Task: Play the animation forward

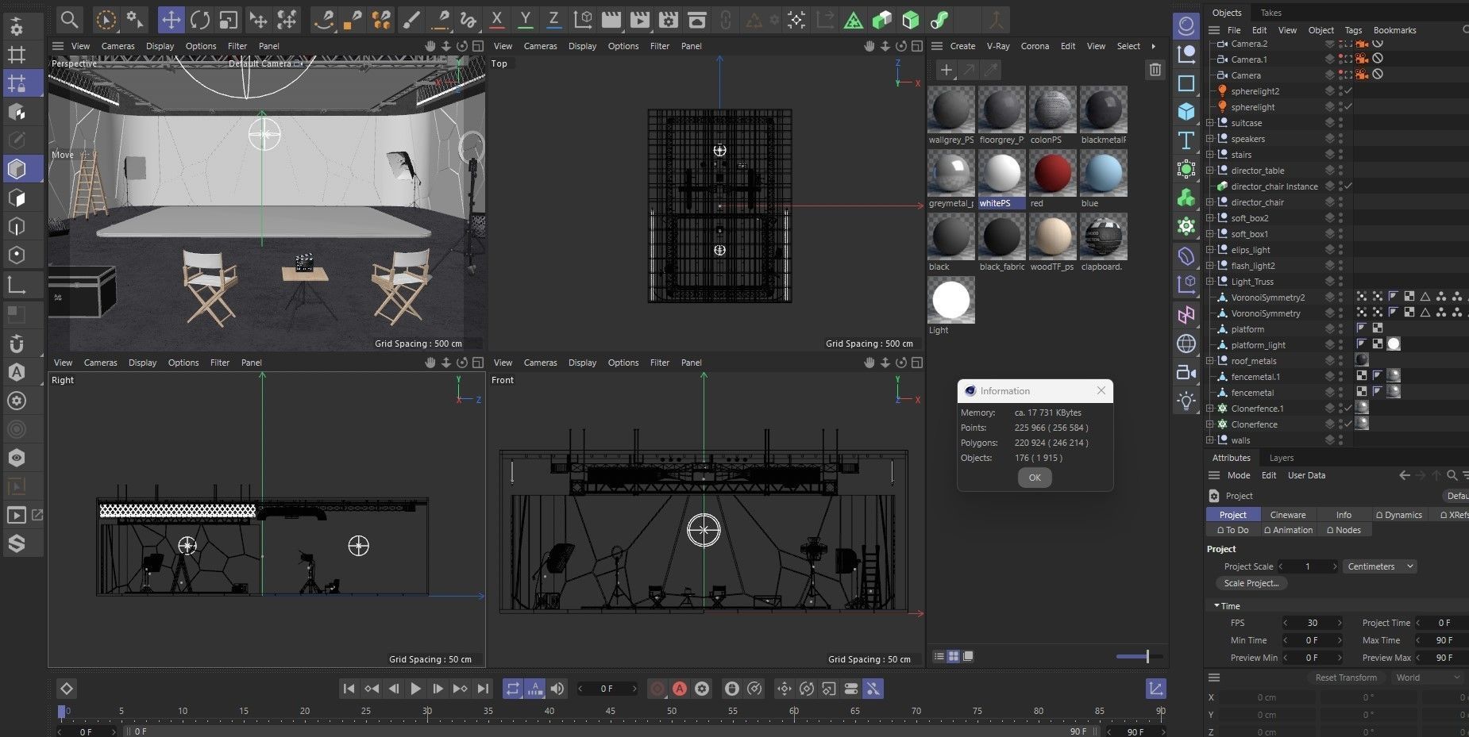Action: pos(415,689)
